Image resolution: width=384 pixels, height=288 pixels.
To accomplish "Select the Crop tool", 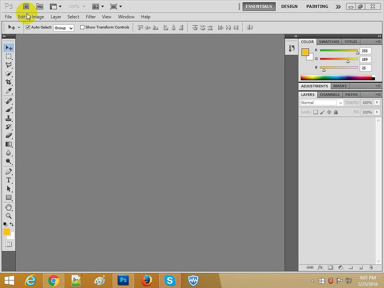I will coord(8,82).
